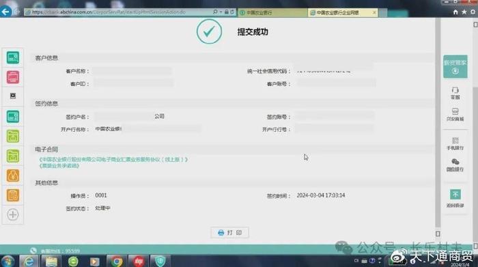Click the round plus icon in left sidebar

coord(13,214)
